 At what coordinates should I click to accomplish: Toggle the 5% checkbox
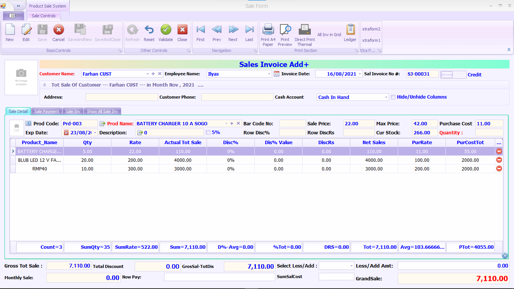(208, 132)
